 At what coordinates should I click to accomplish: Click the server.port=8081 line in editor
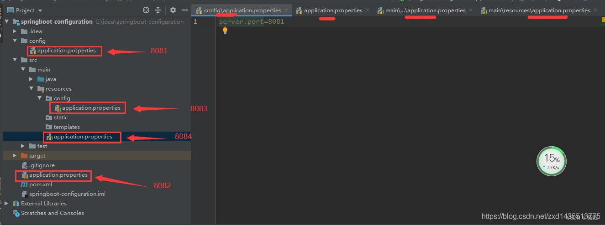252,21
